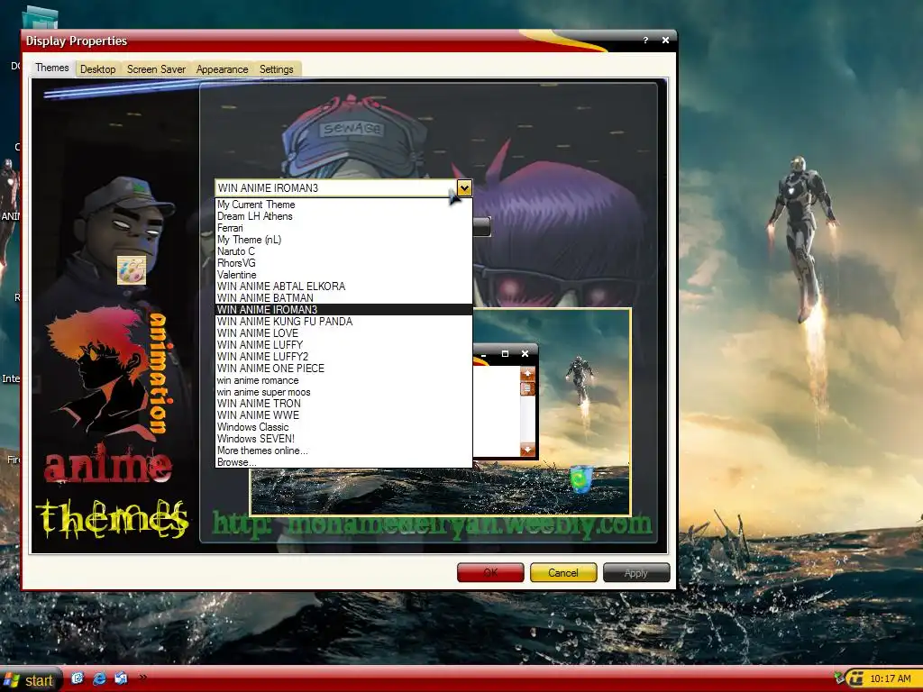Viewport: 923px width, 692px height.
Task: Click the preview window scrollbar thumb
Action: (x=527, y=388)
